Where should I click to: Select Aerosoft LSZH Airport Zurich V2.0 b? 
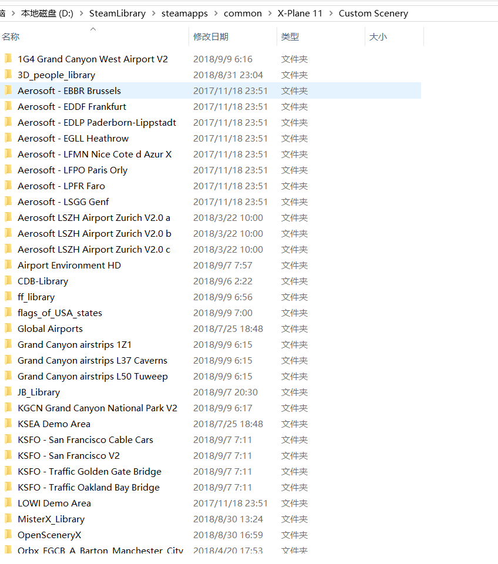click(x=94, y=233)
